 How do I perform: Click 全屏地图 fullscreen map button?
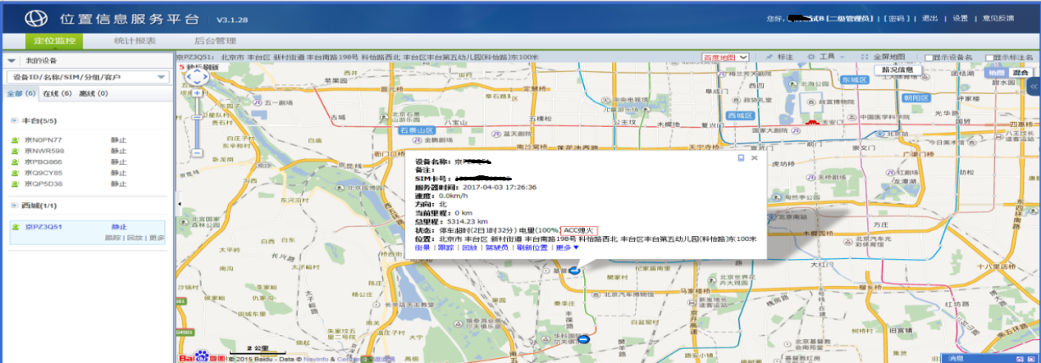883,57
